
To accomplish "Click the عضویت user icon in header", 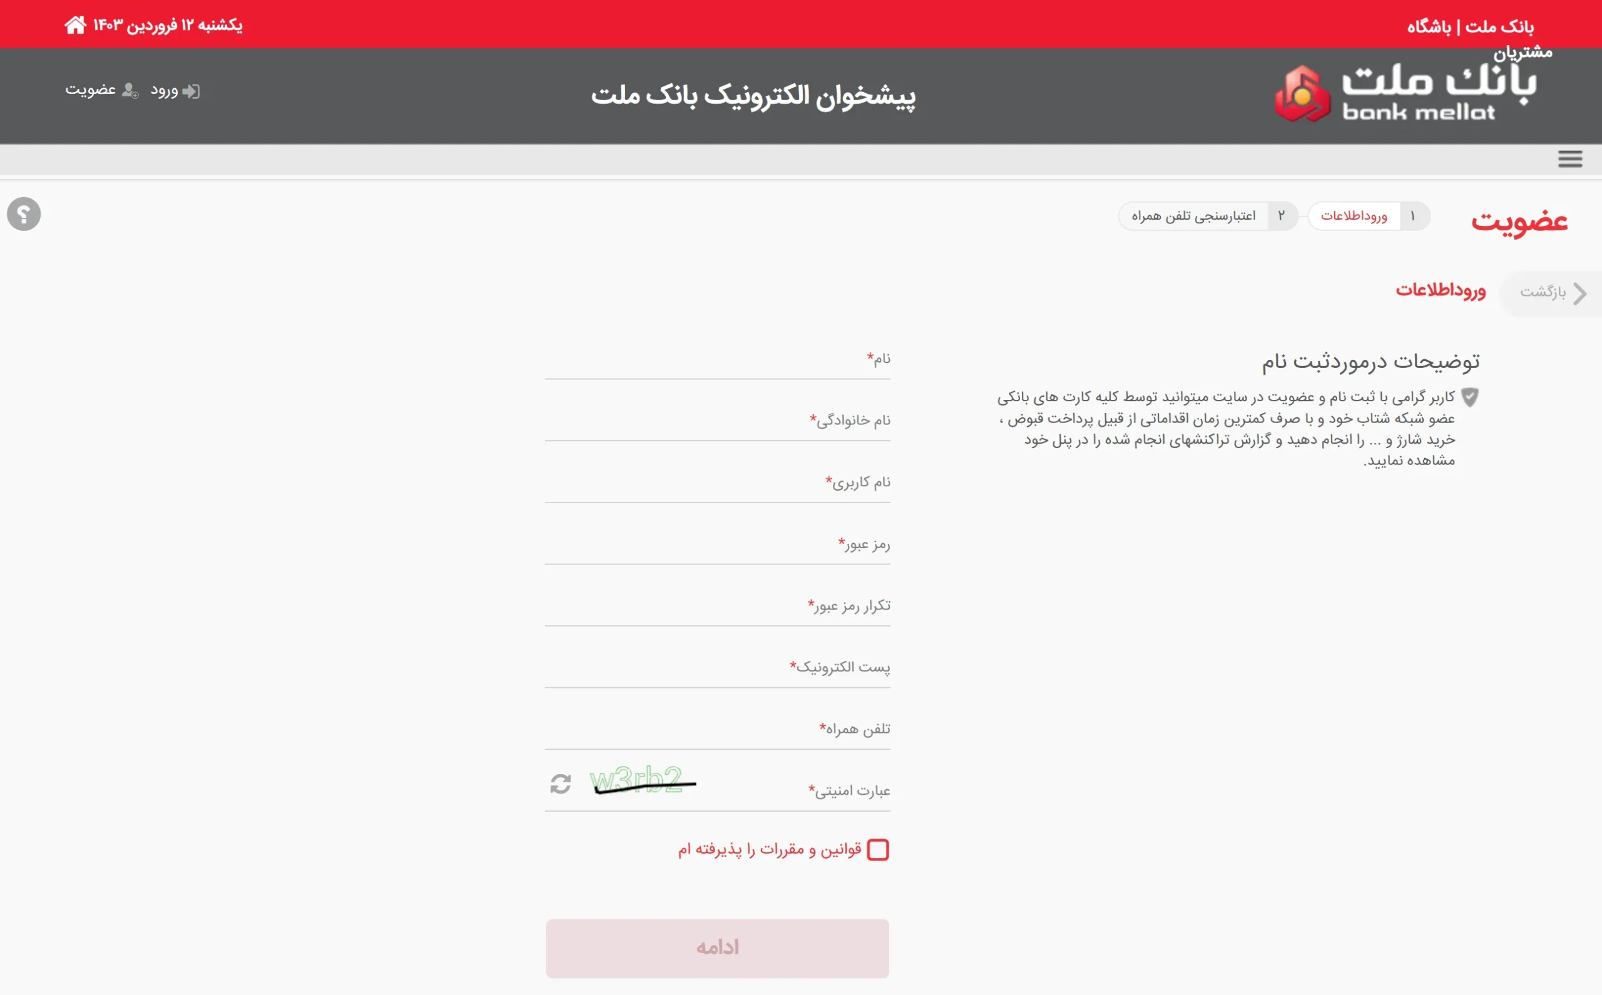I will [x=130, y=91].
